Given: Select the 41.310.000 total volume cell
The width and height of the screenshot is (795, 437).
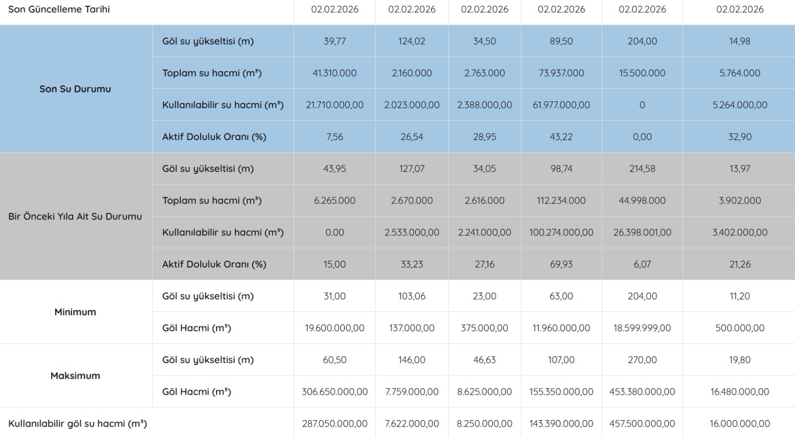Looking at the screenshot, I should (x=334, y=73).
